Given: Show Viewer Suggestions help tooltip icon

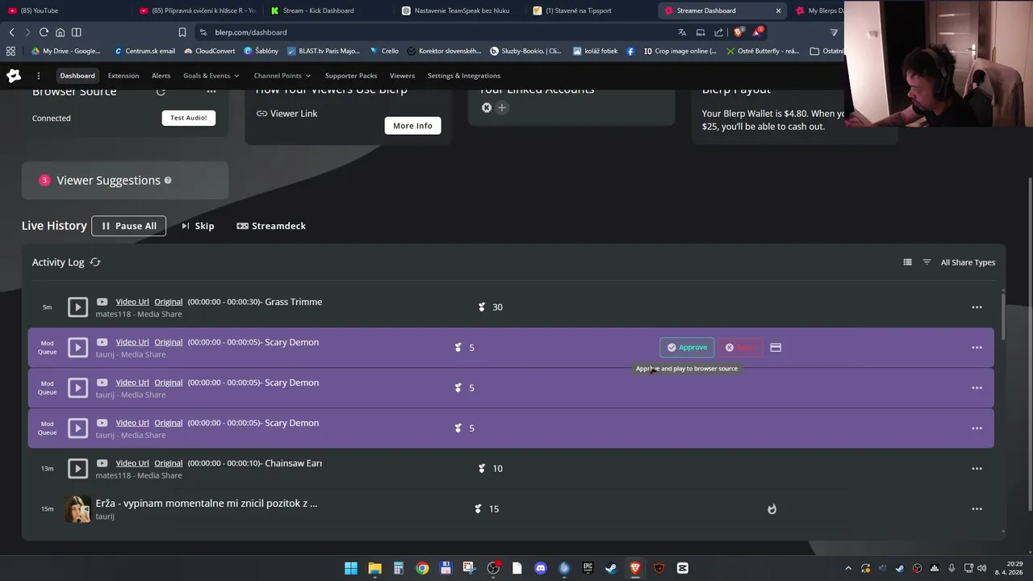Looking at the screenshot, I should [x=168, y=180].
